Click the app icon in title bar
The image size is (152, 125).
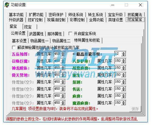[x=7, y=5]
